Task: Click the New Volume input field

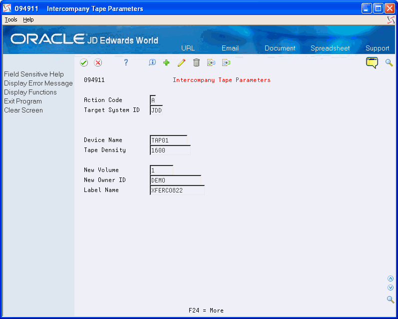Action: (162, 170)
